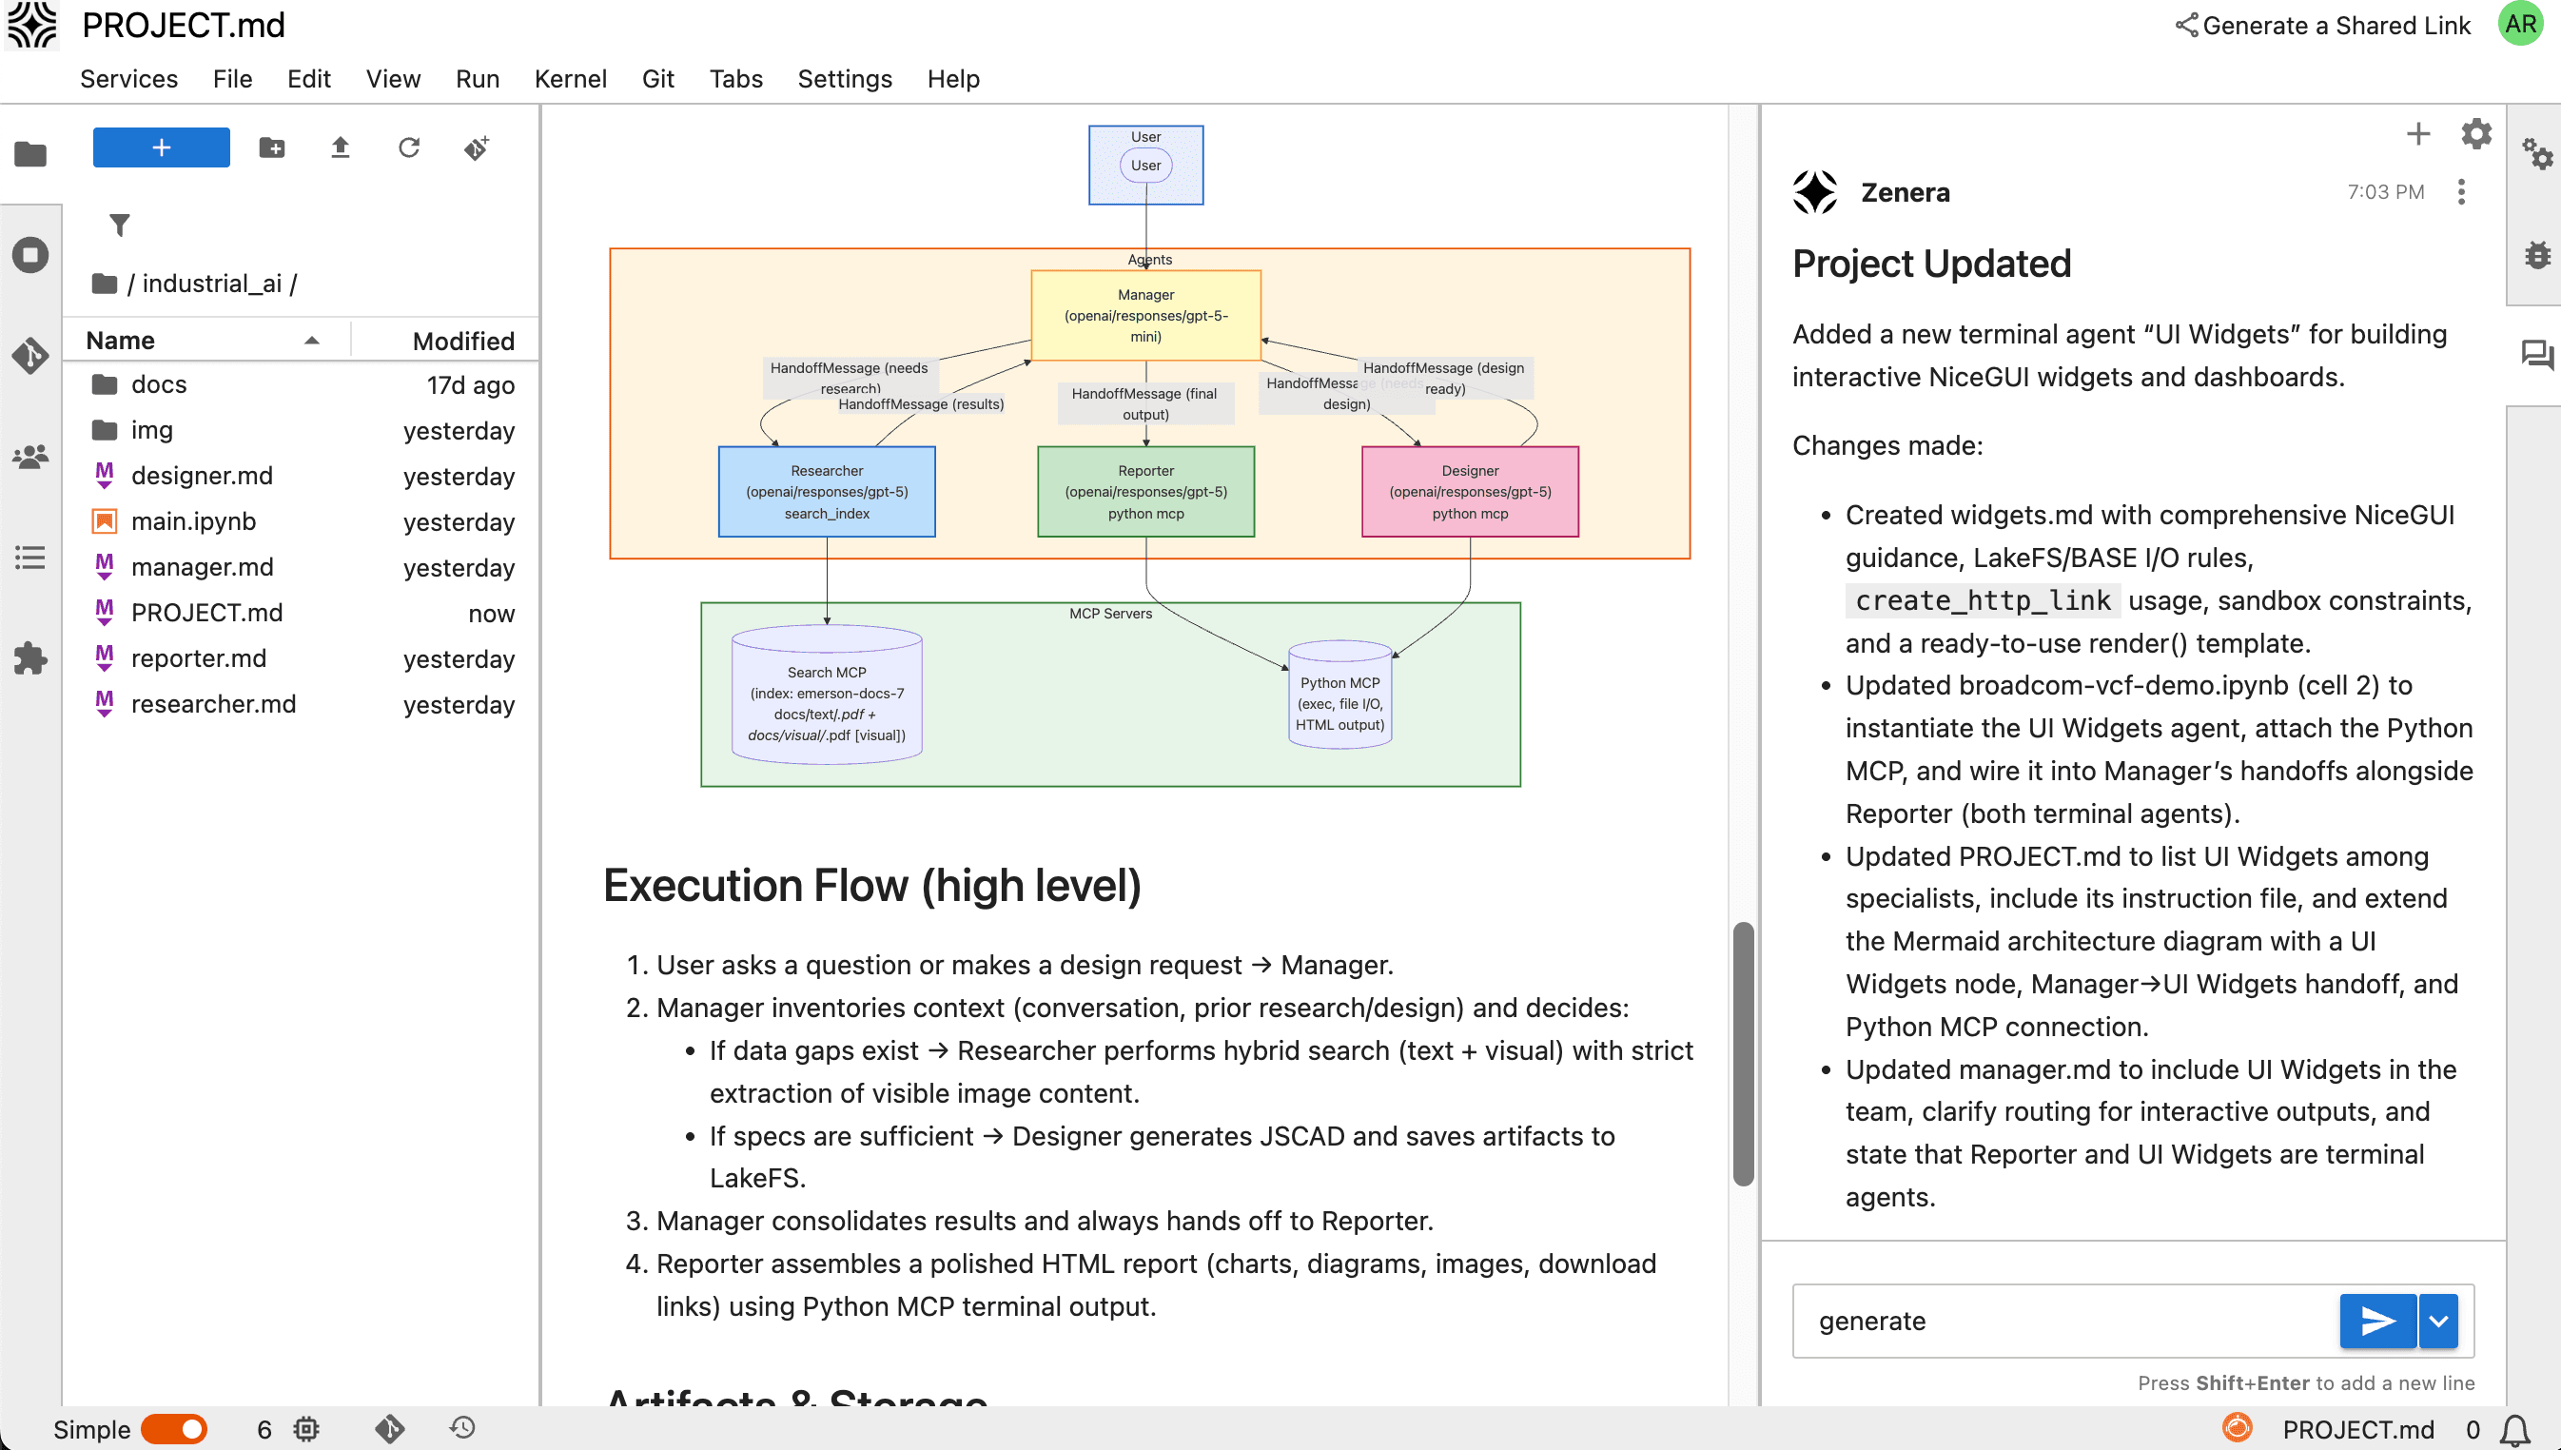2561x1450 pixels.
Task: Open the Table of Contents sidebar panel
Action: [29, 558]
